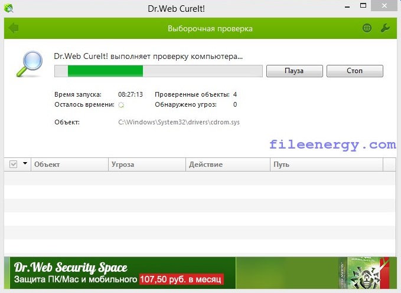Go back using the green arrow icon
Image resolution: width=401 pixels, height=293 pixels.
click(14, 28)
